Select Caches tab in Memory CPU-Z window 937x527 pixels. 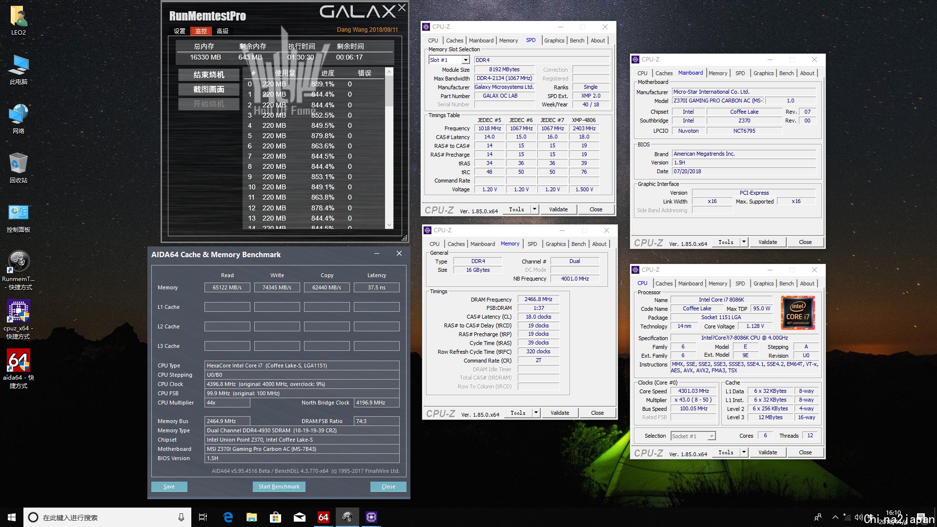pos(456,244)
